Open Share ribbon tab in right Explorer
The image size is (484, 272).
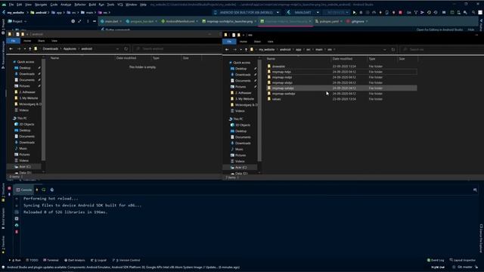point(257,42)
